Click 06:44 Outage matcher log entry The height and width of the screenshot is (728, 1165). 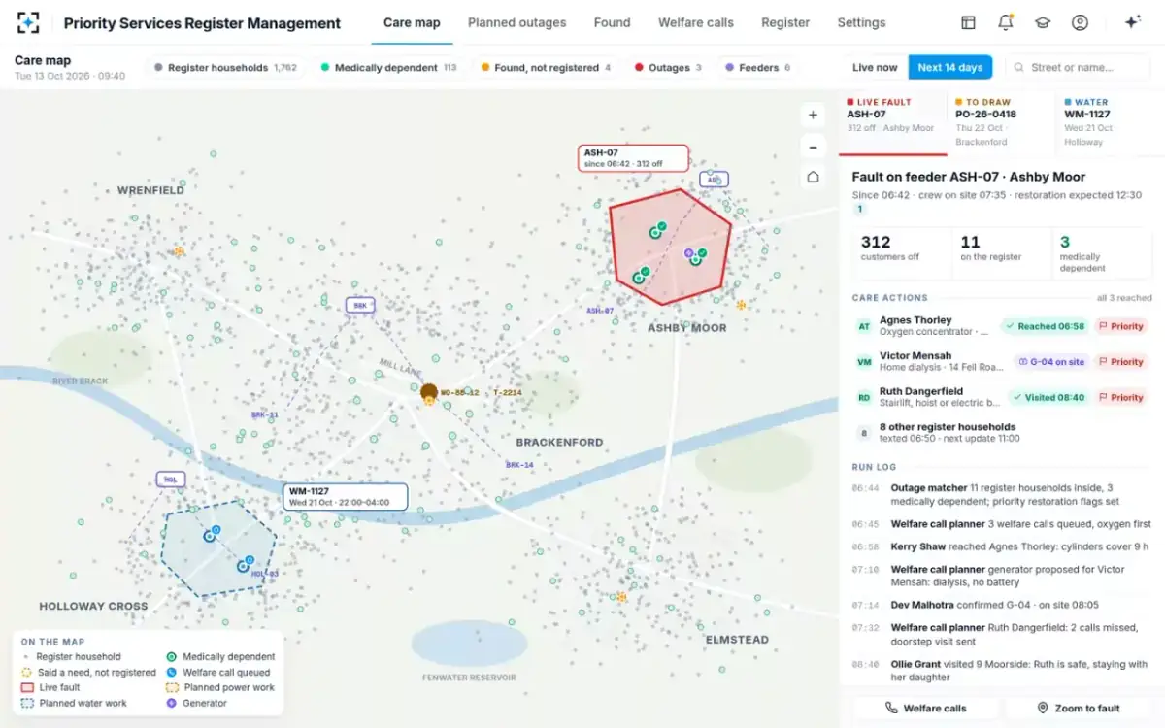pos(1001,495)
